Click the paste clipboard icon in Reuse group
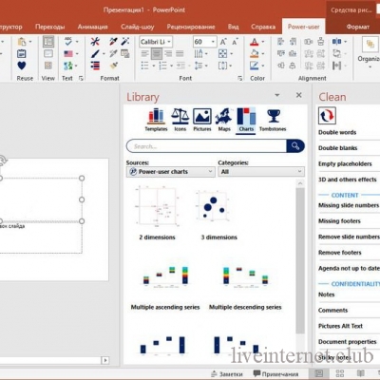 (x=22, y=42)
